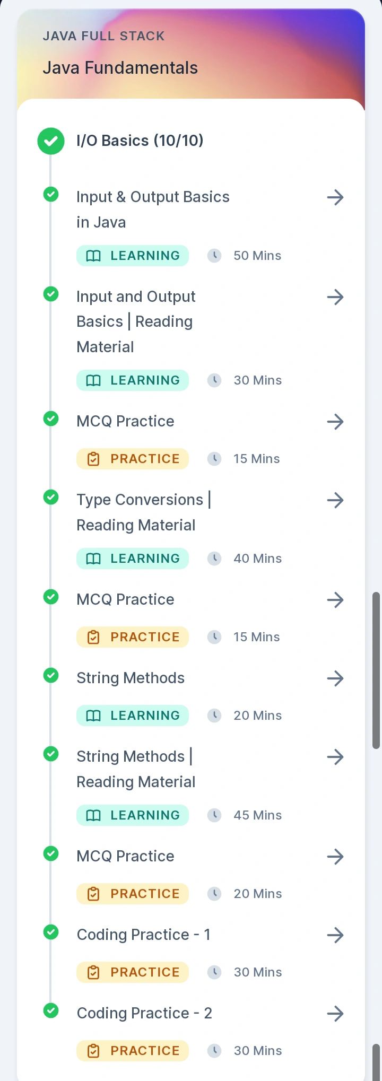
Task: Click the green check beside I/O Basics header
Action: pyautogui.click(x=51, y=141)
